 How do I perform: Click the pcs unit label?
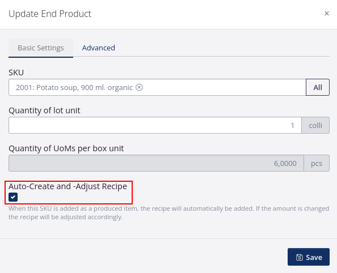pyautogui.click(x=317, y=163)
